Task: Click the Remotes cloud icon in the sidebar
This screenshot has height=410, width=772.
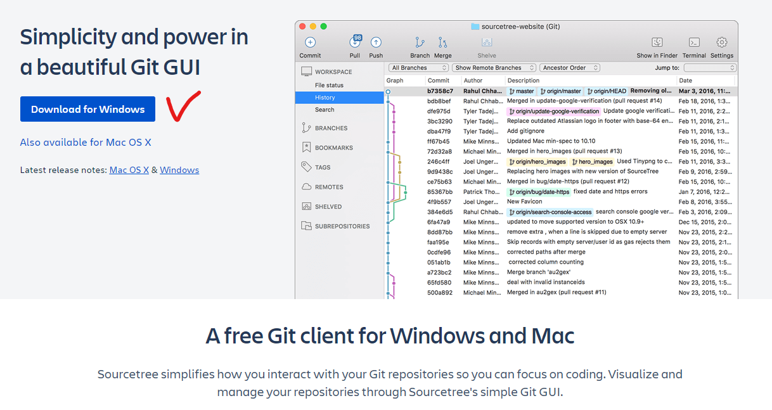Action: pos(307,187)
